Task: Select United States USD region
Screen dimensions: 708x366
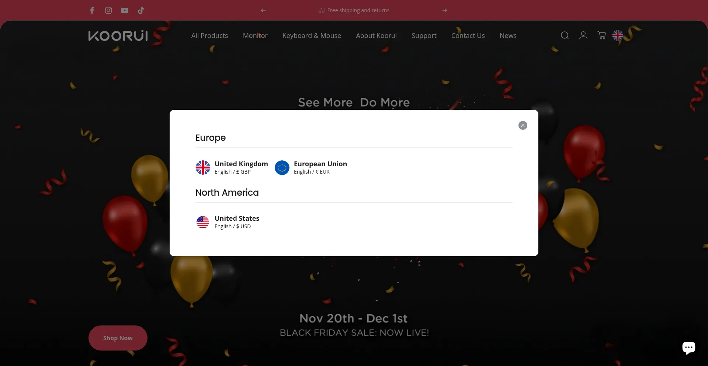Action: 228,222
